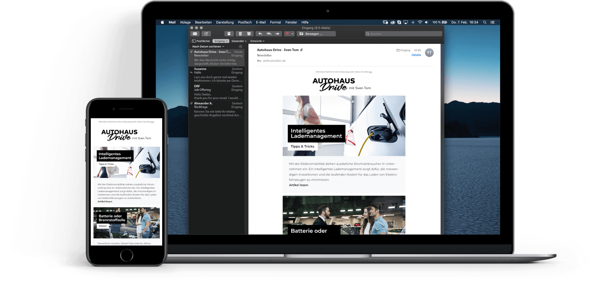593x283 pixels.
Task: Open Spotlight search magnifier icon
Action: coord(485,23)
